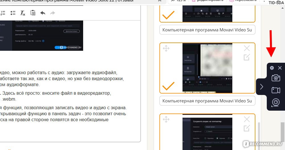The image size is (285, 150).
Task: Click caption field below the topmost photo card
Action: pos(207,30)
